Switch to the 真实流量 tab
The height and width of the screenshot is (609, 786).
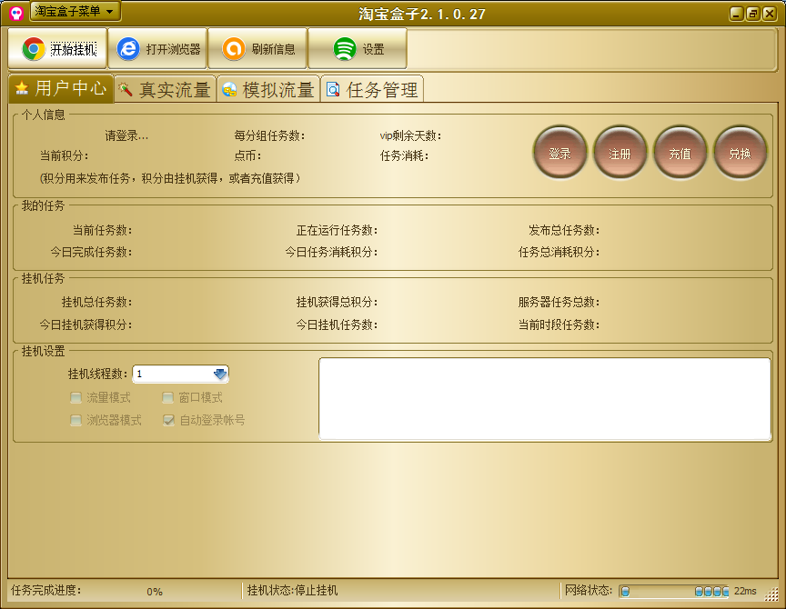pos(165,90)
